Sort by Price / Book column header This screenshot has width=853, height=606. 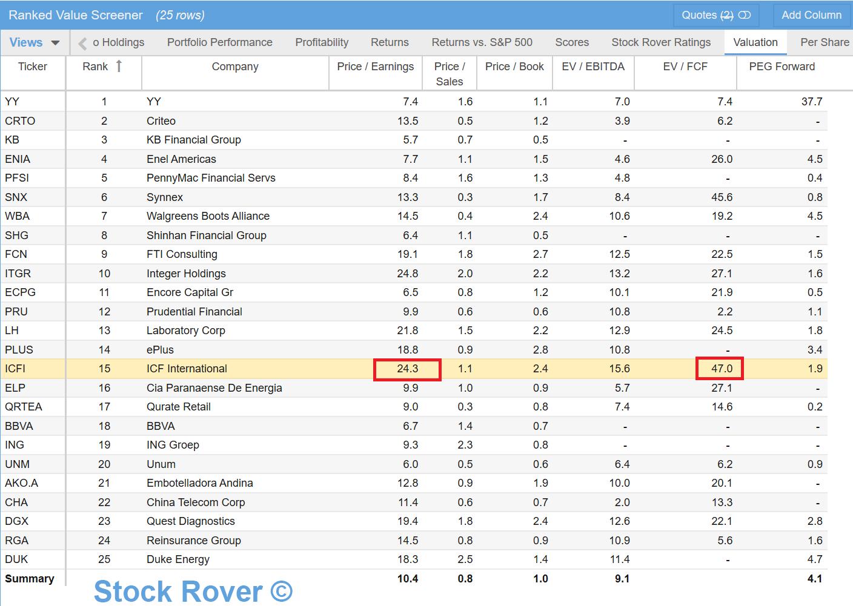click(x=514, y=67)
